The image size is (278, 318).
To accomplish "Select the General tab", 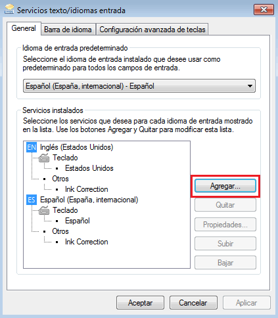I will [x=24, y=28].
